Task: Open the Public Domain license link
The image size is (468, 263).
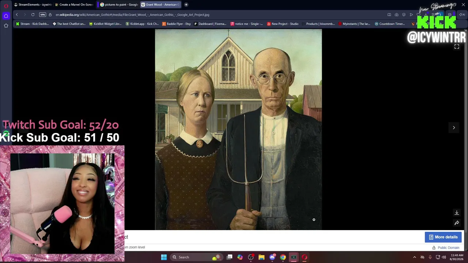Action: [x=448, y=248]
